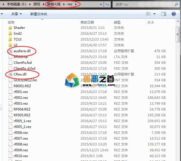Image resolution: width=181 pixels, height=161 pixels.
Task: Click the Shader folder icon
Action: (x=10, y=28)
